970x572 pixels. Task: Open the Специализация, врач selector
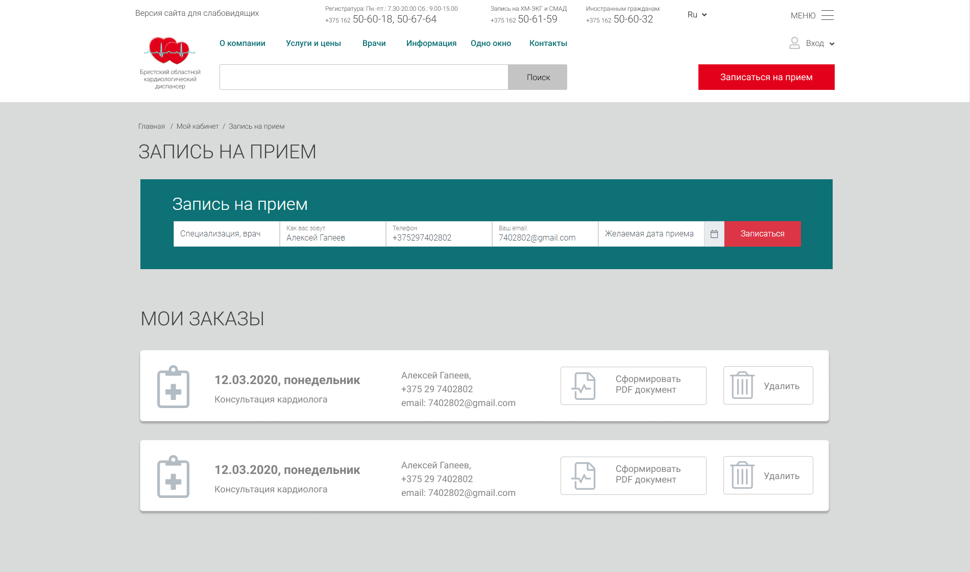click(x=227, y=234)
